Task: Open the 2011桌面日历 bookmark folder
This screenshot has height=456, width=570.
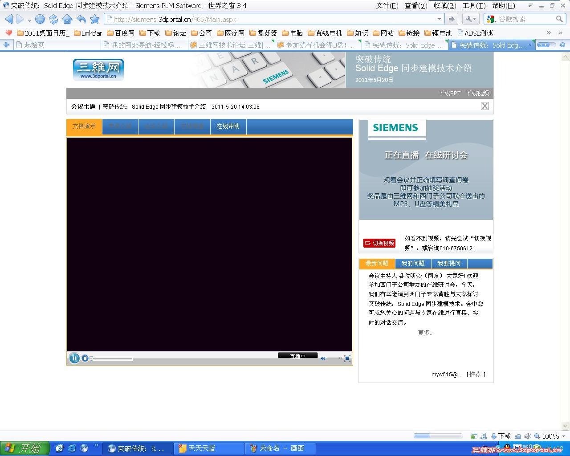Action: 43,33
